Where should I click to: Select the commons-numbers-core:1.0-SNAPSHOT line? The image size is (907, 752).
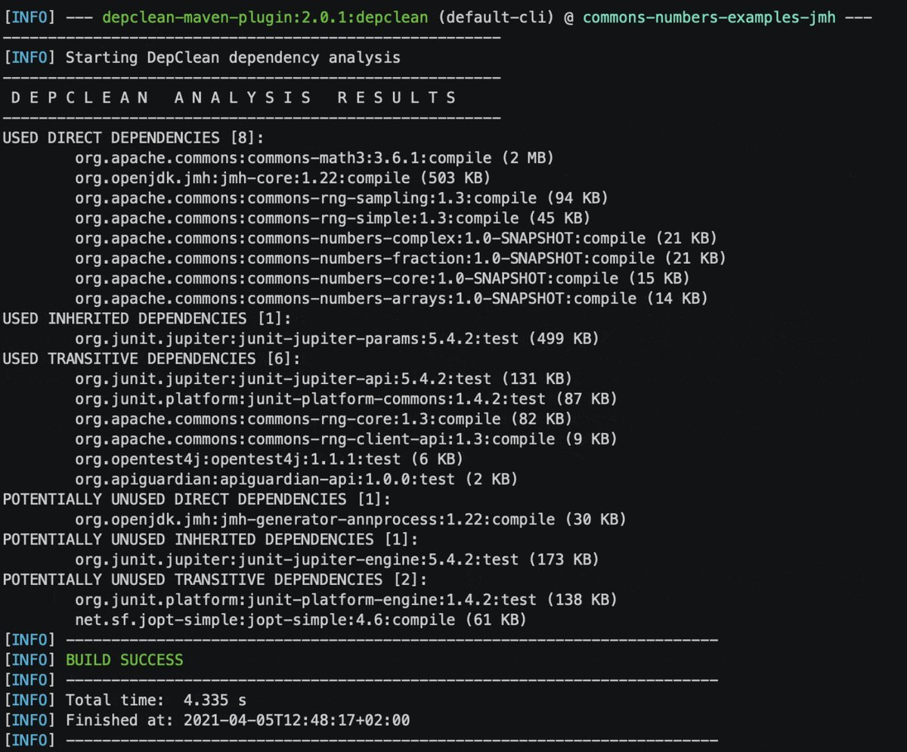coord(382,278)
